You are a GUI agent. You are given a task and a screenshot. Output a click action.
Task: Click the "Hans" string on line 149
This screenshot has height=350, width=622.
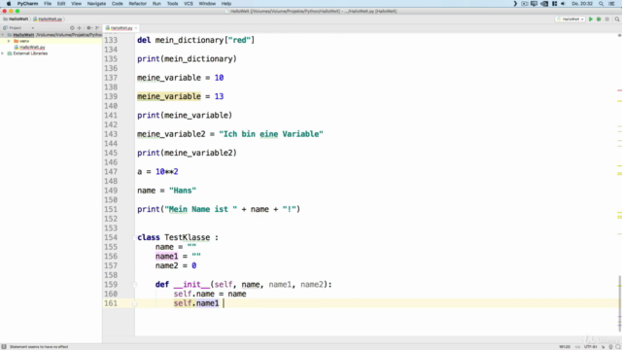click(183, 191)
